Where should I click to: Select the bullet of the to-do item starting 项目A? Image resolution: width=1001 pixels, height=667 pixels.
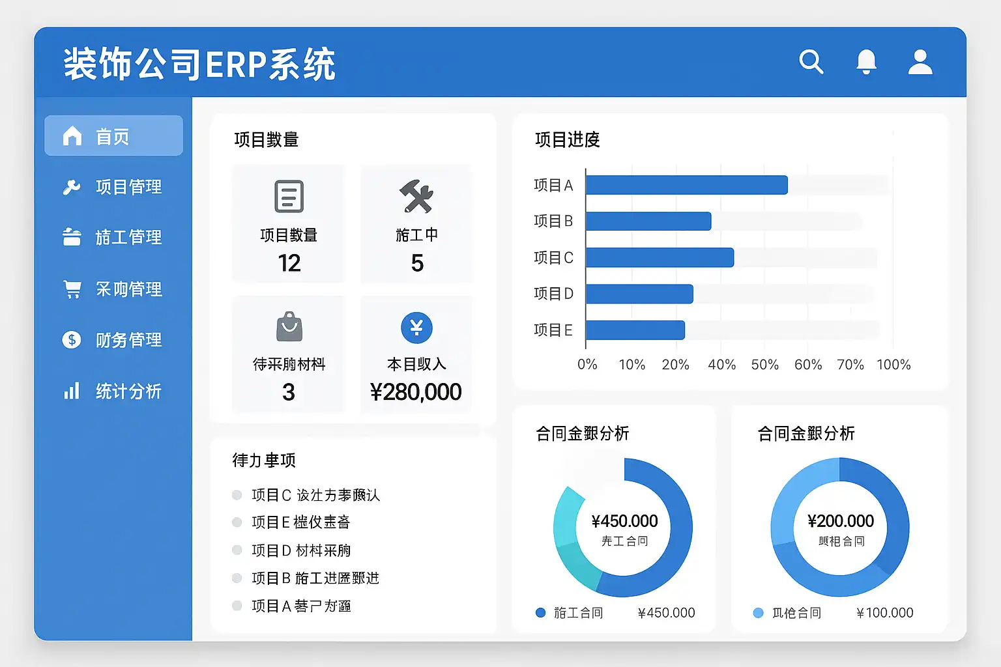pyautogui.click(x=237, y=606)
